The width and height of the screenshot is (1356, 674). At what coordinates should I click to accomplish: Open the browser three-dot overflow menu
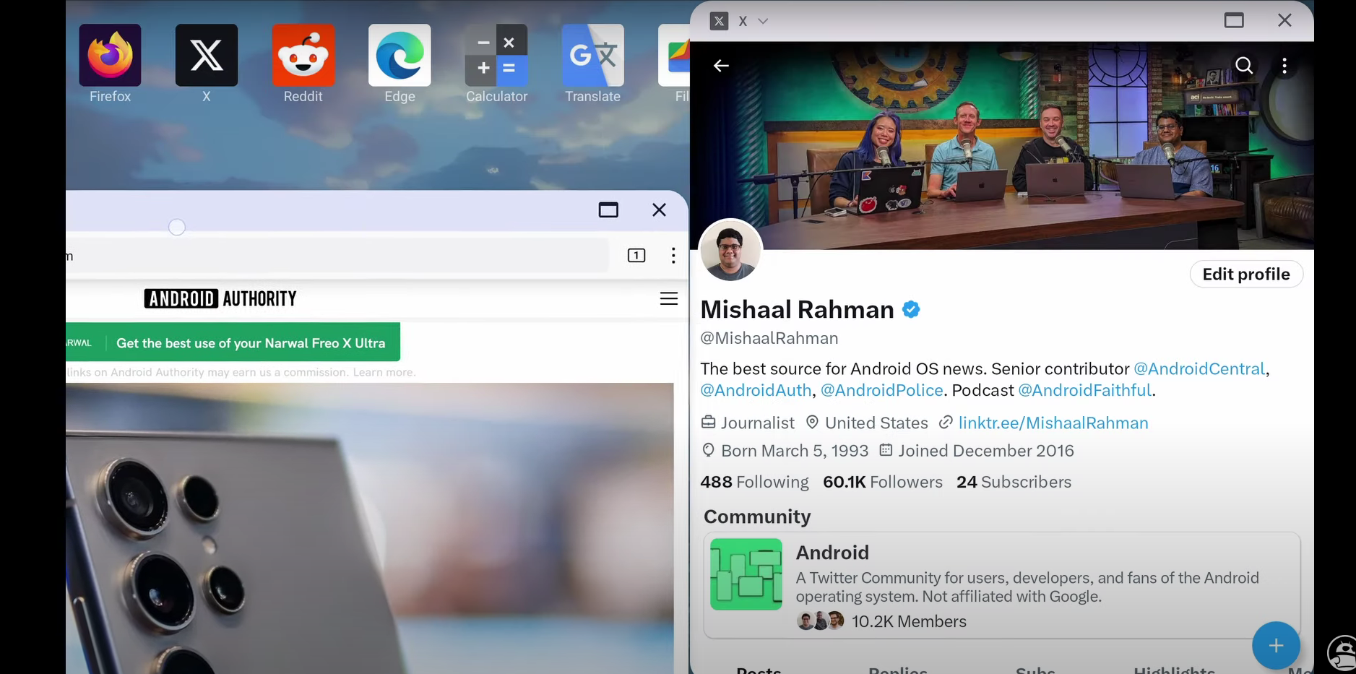pos(673,255)
